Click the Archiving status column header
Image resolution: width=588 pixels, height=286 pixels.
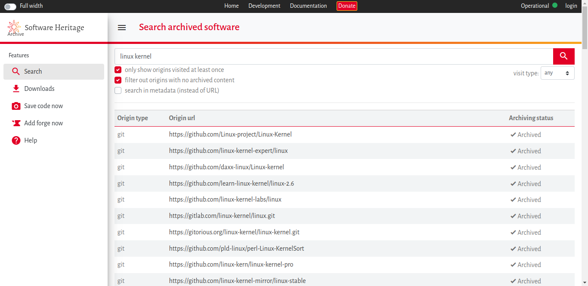coord(531,118)
